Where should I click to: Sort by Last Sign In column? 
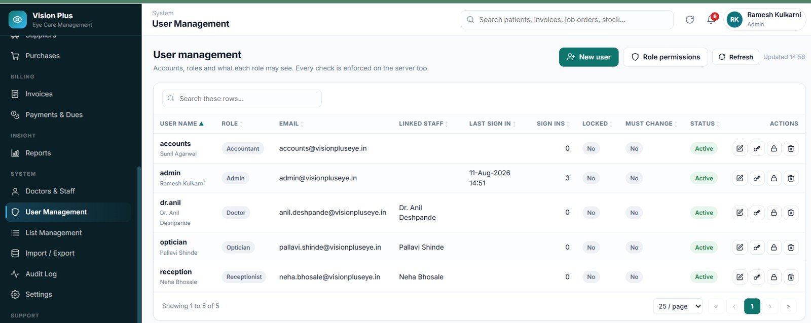tap(492, 124)
